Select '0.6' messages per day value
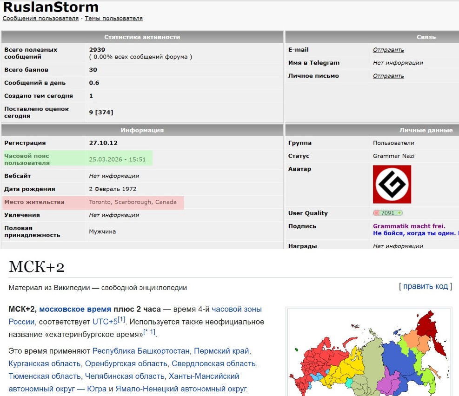 tap(94, 83)
